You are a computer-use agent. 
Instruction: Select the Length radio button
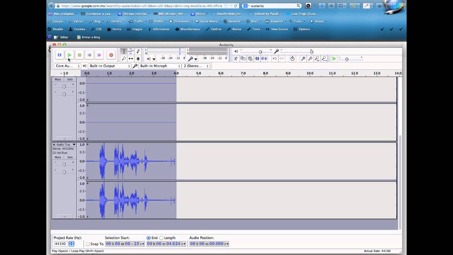161,238
